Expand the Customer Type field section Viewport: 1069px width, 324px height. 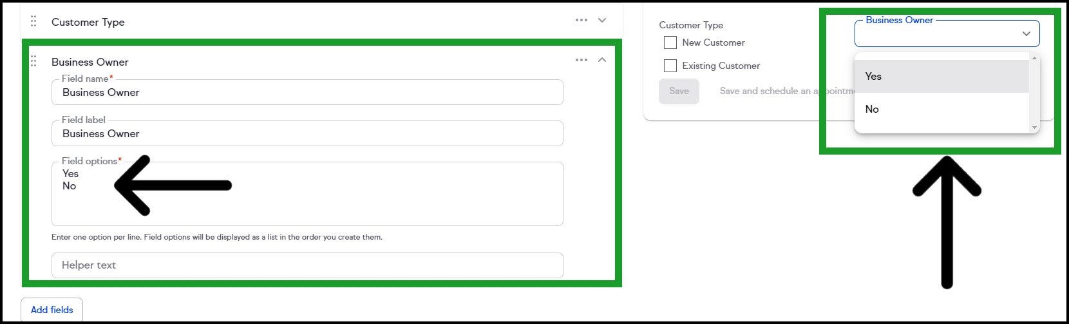tap(602, 20)
